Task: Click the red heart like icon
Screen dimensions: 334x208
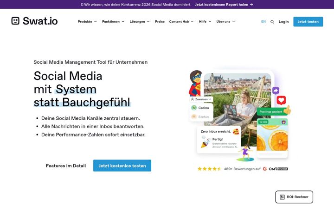Action: pyautogui.click(x=281, y=100)
